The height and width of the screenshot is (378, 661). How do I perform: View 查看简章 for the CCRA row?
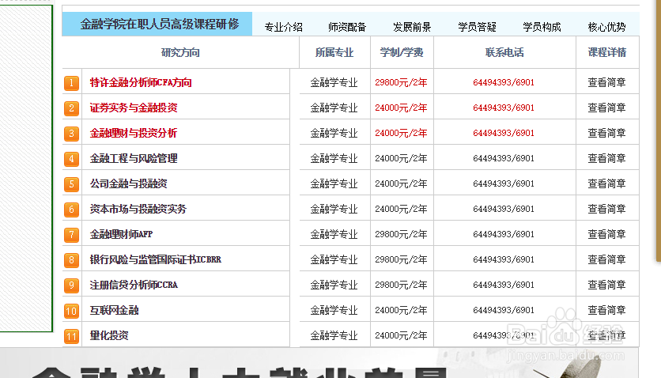click(x=606, y=285)
